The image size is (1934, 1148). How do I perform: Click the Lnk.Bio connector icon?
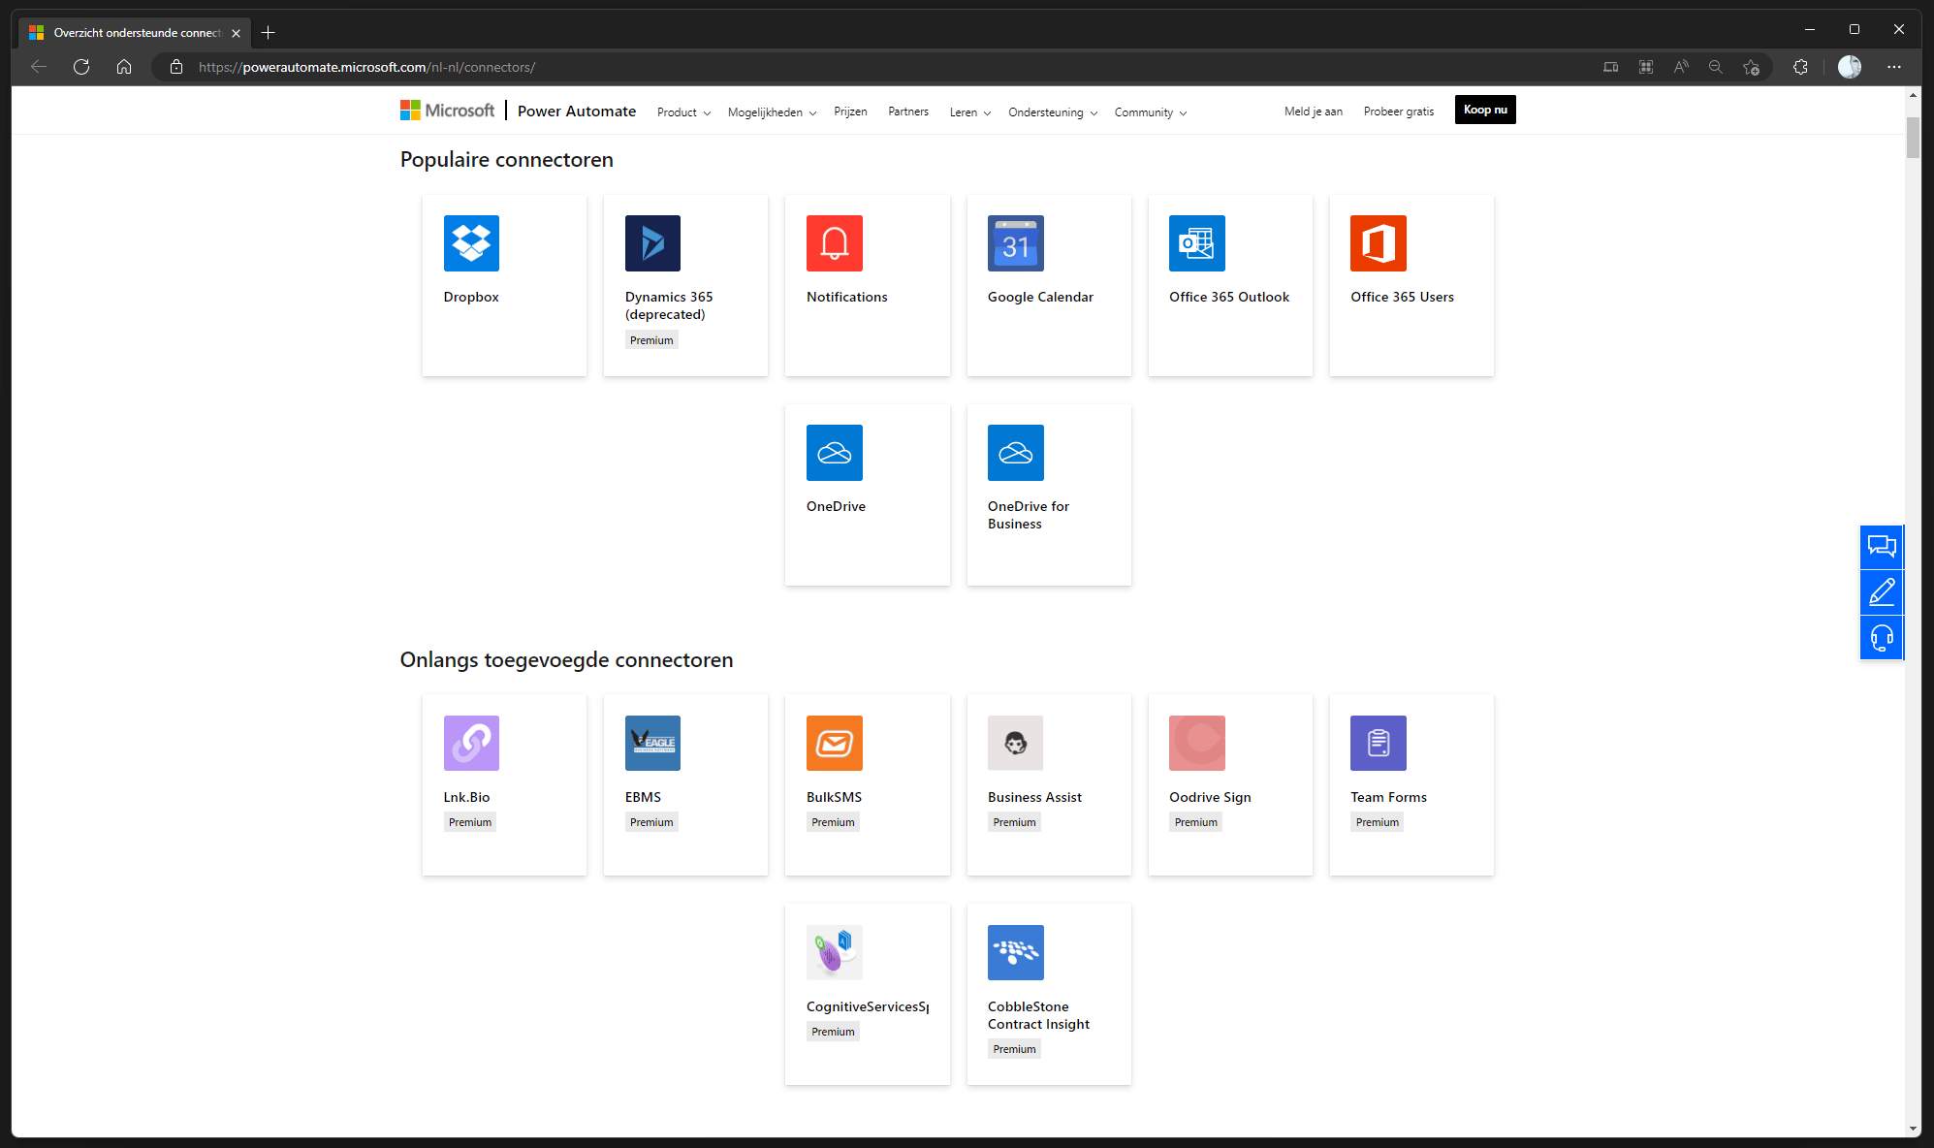(x=471, y=744)
